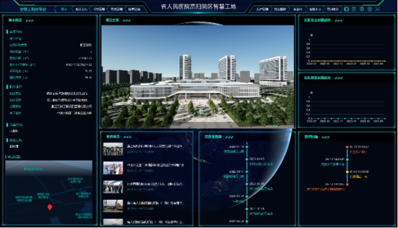This screenshot has height=228, width=398.
Task: Click the 2023-01-10 milestone marker
Action: [x=247, y=147]
